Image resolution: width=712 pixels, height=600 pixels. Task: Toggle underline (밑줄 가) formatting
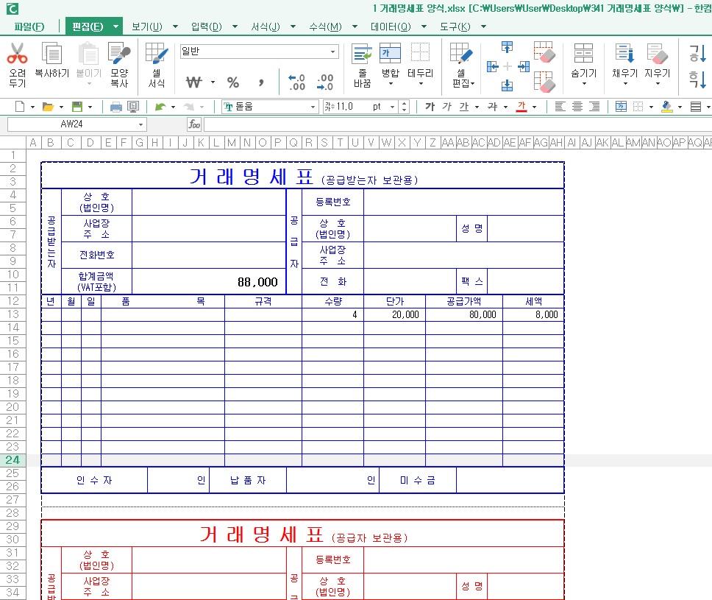coord(463,107)
